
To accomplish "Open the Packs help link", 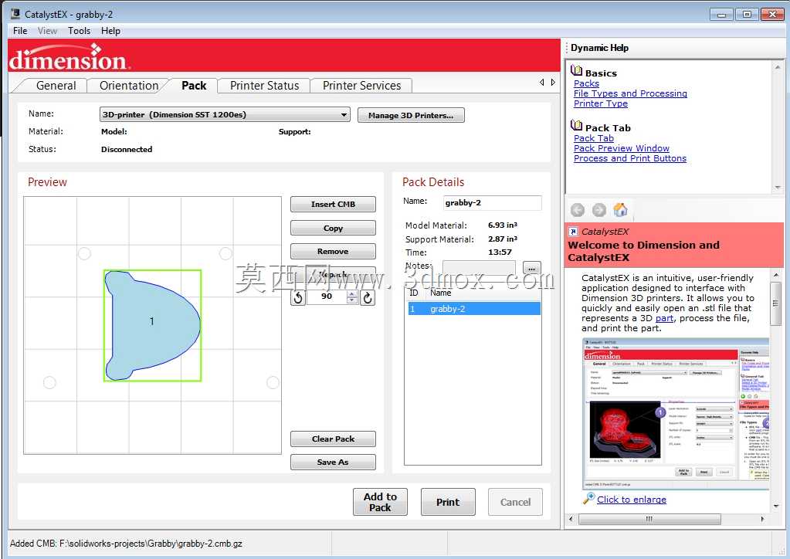I will click(x=586, y=83).
